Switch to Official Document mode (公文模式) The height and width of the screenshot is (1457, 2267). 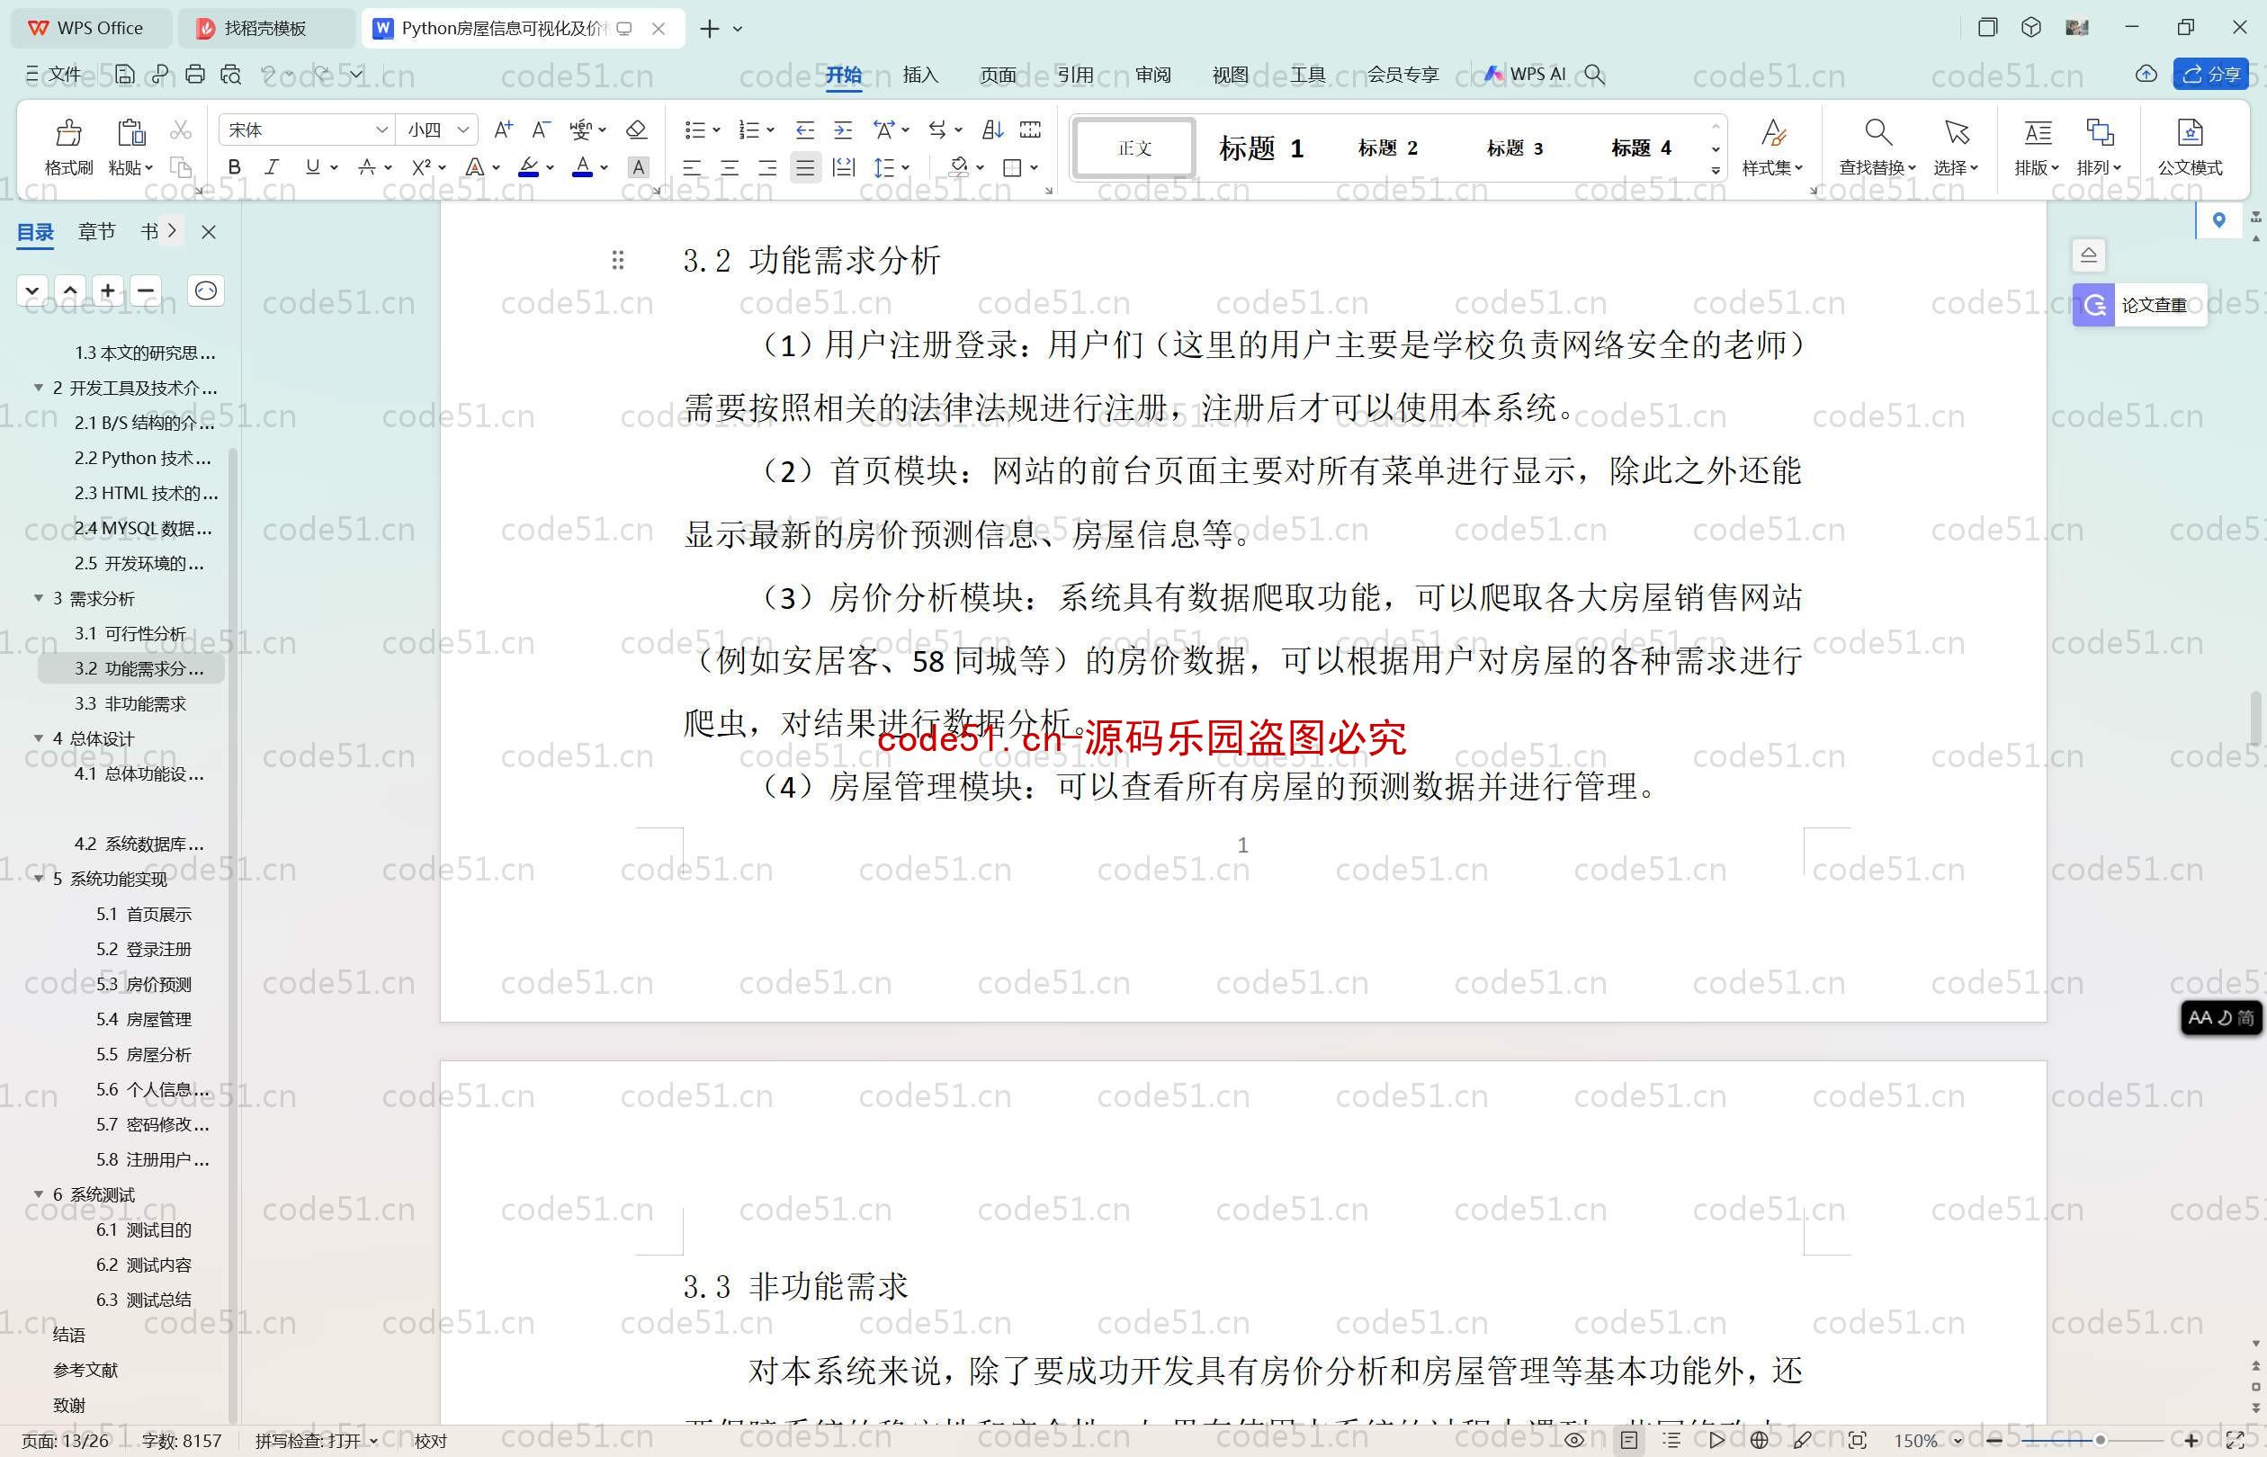tap(2190, 147)
